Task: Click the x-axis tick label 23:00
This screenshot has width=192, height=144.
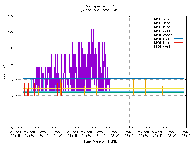Action: click(172, 136)
